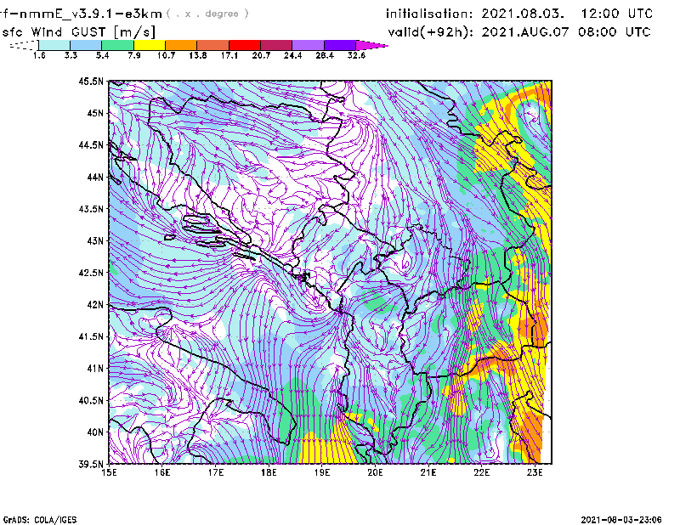Click the '44.5N' latitude label
Image resolution: width=680 pixels, height=525 pixels.
click(x=91, y=144)
